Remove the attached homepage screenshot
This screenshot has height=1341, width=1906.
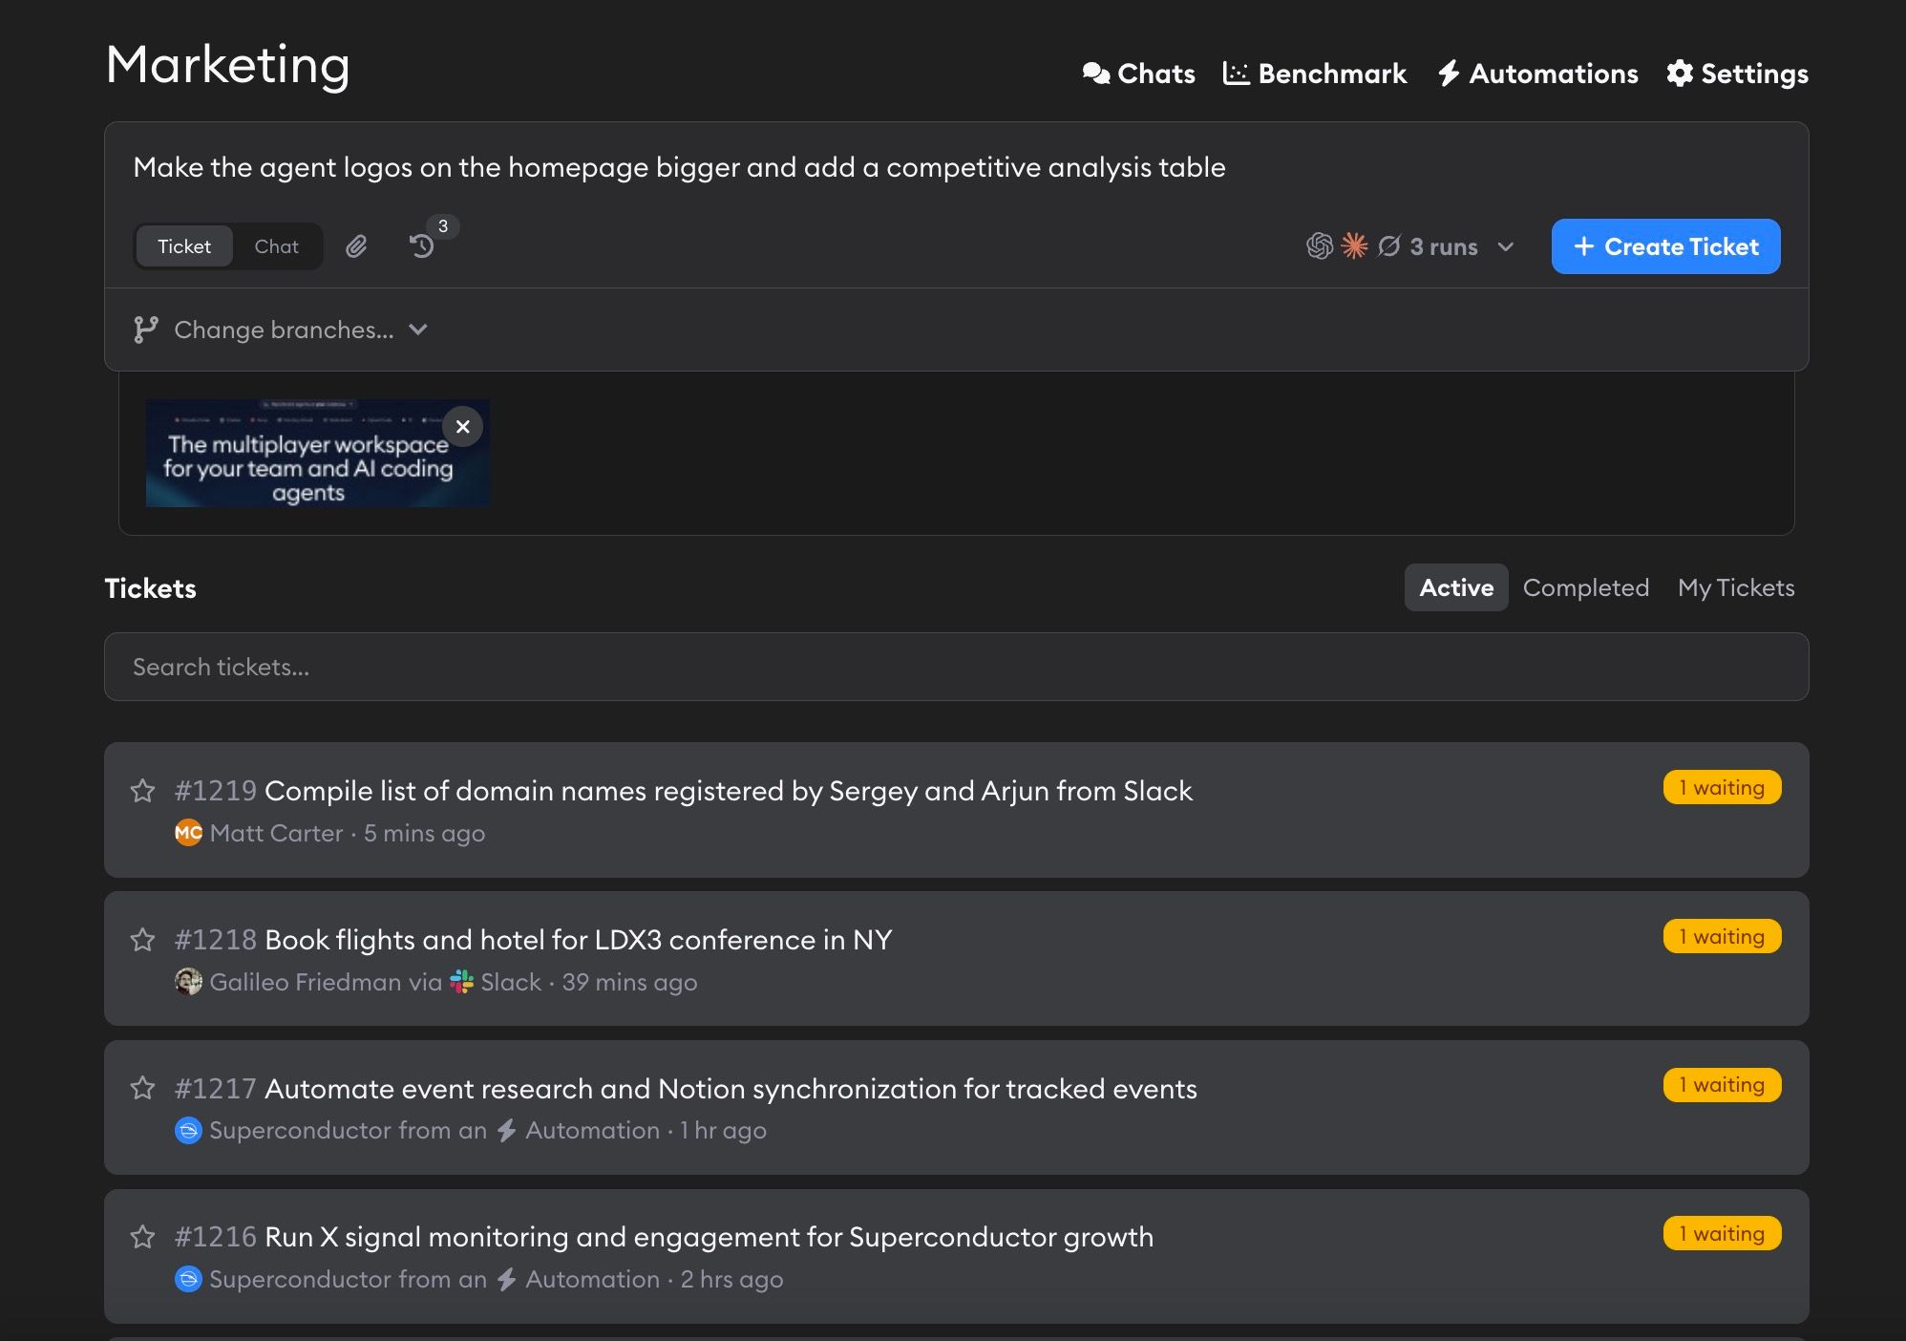click(463, 427)
